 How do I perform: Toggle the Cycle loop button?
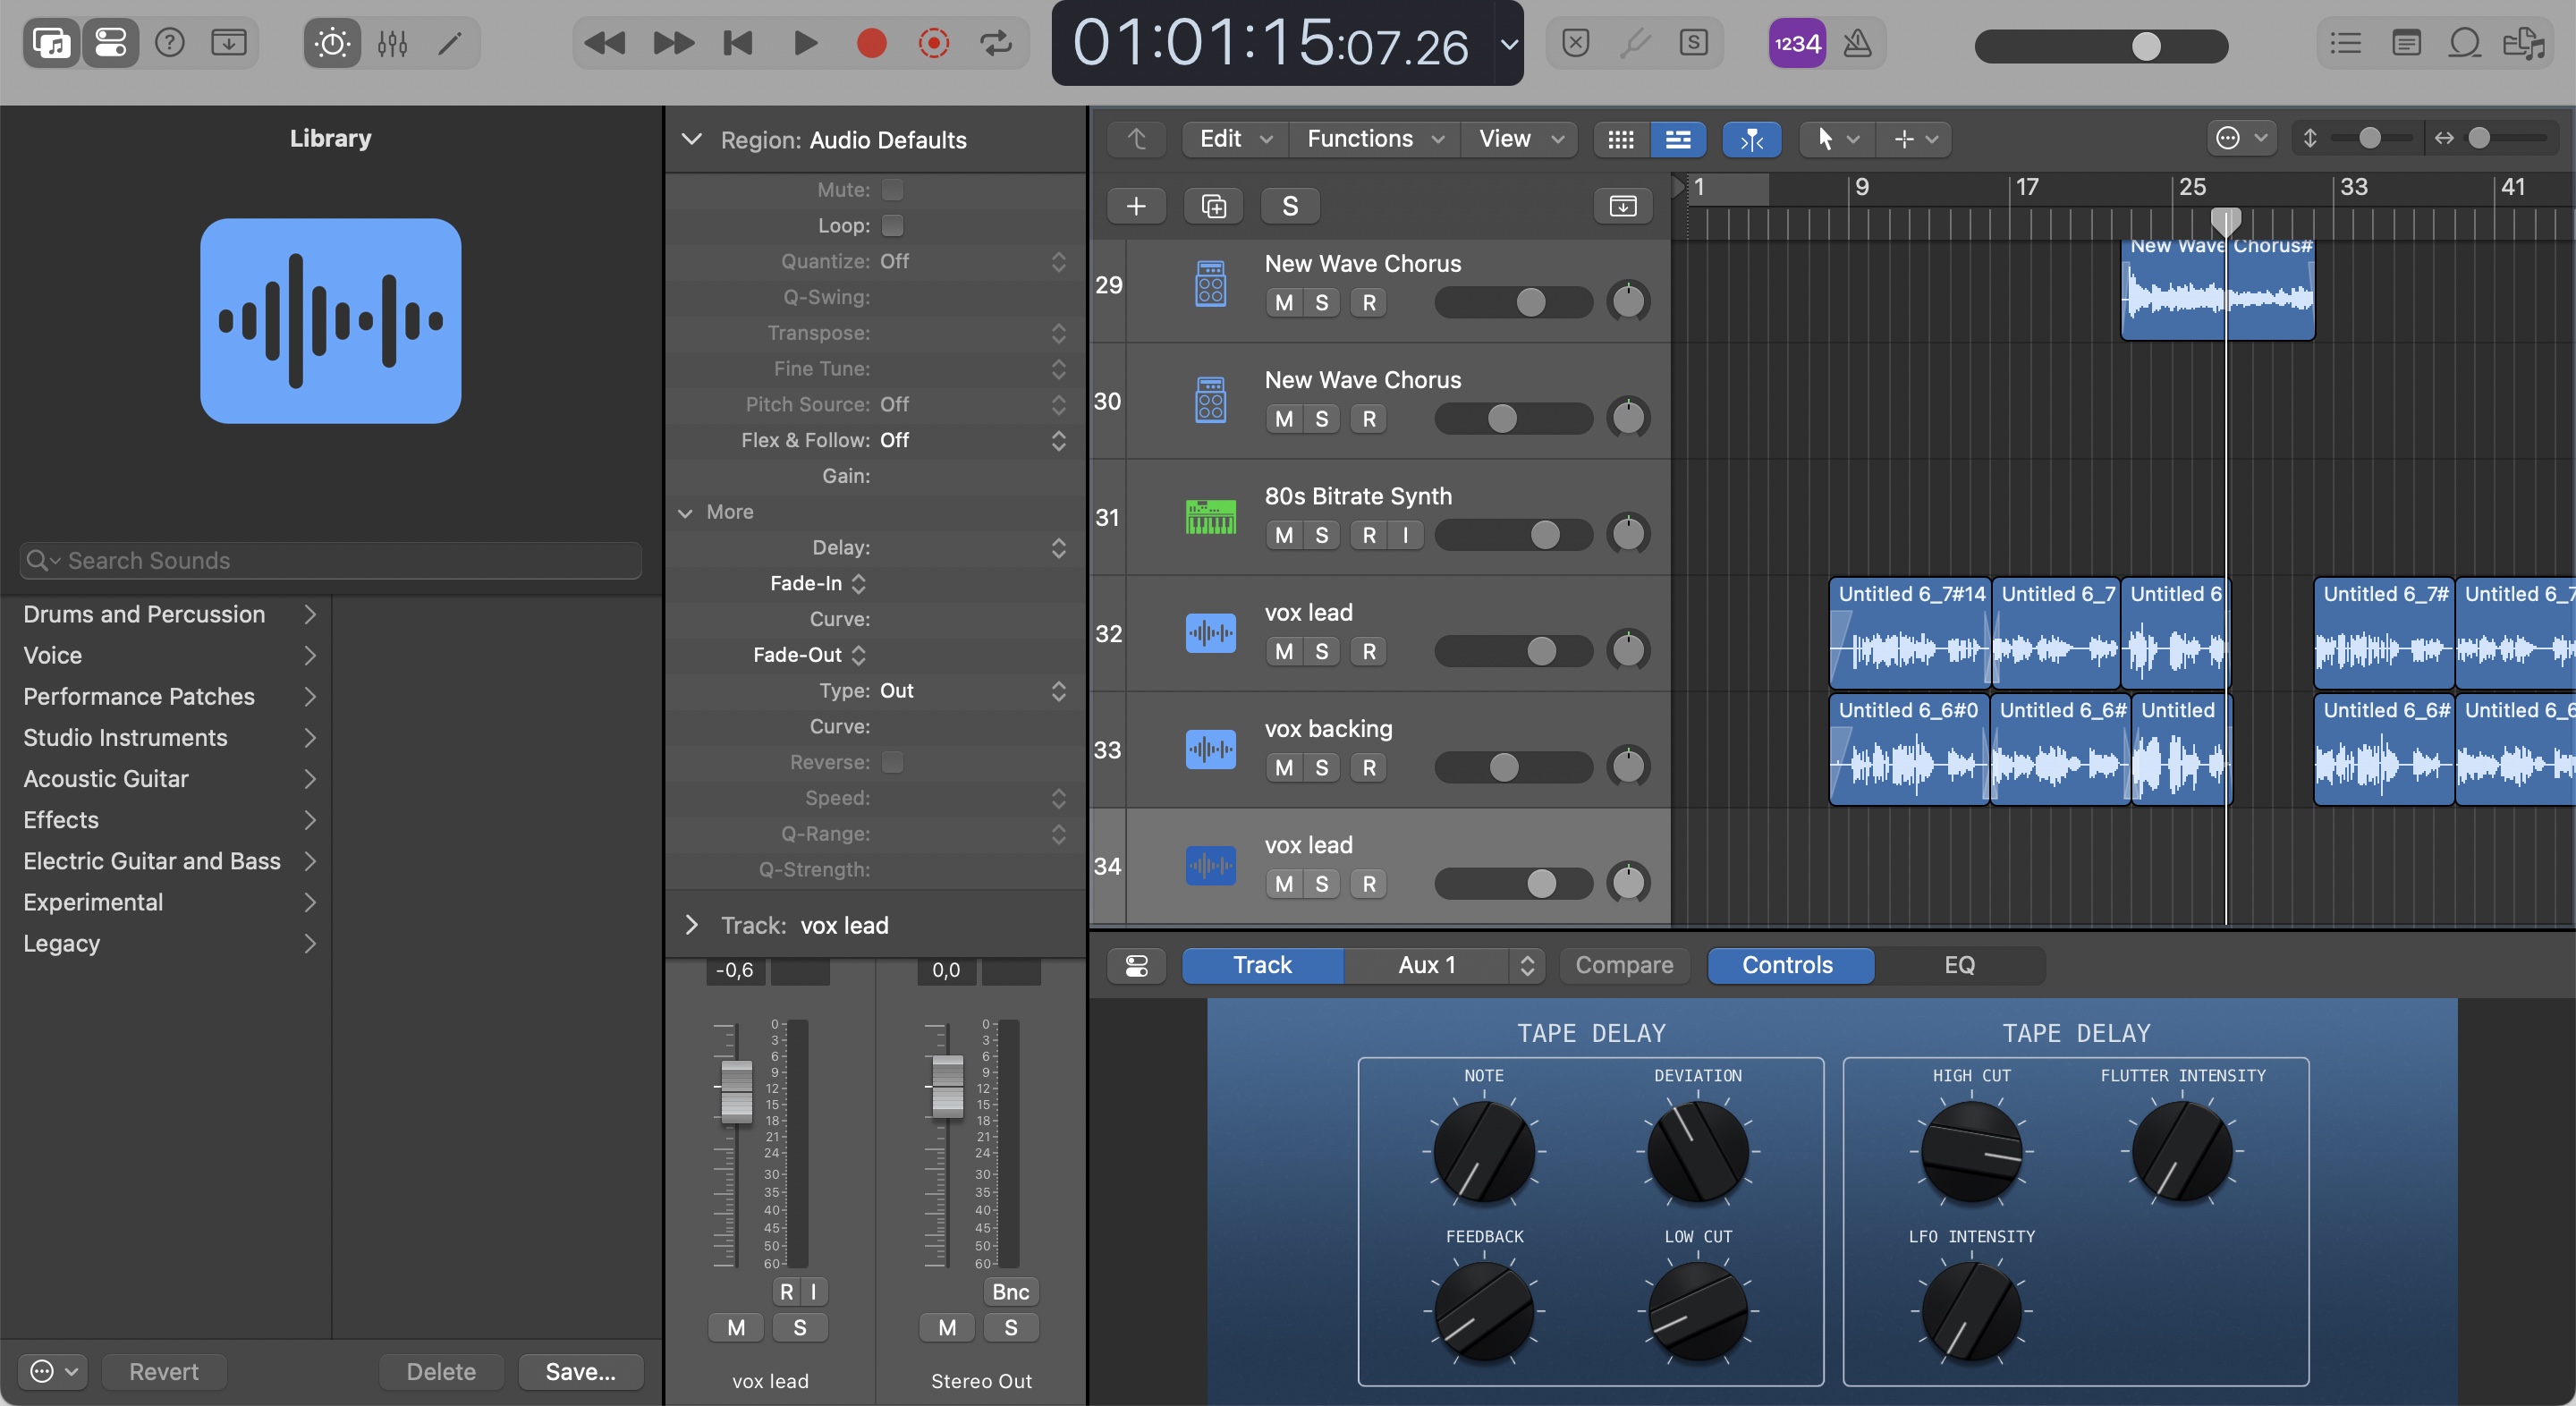(x=995, y=43)
